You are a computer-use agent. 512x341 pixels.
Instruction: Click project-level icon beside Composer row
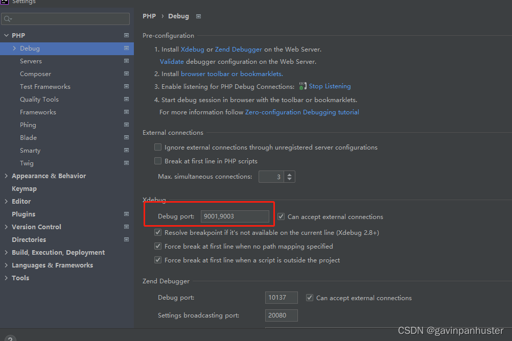(126, 74)
